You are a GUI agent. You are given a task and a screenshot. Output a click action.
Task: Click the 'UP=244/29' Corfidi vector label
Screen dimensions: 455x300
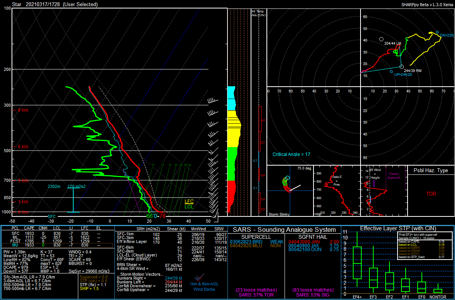click(x=403, y=75)
